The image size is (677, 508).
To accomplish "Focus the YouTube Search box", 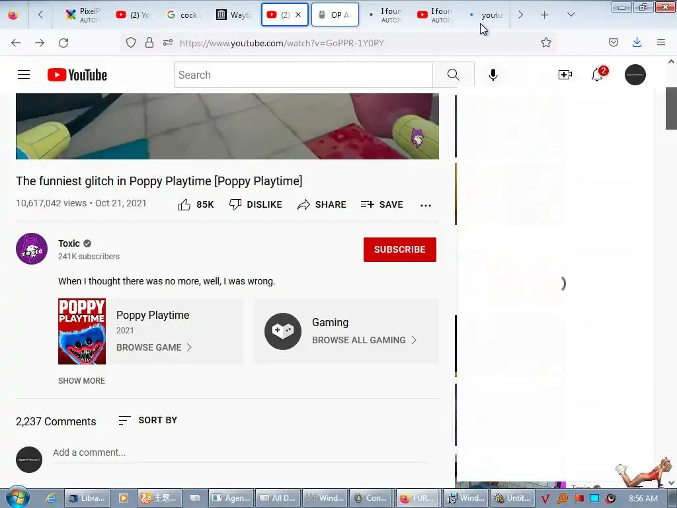I will [303, 75].
